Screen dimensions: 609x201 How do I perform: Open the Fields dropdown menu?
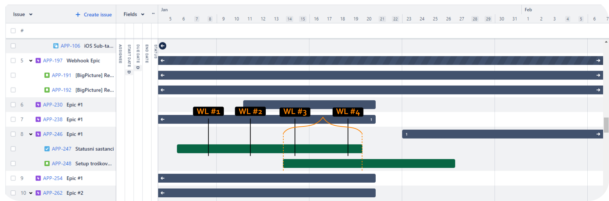click(134, 14)
